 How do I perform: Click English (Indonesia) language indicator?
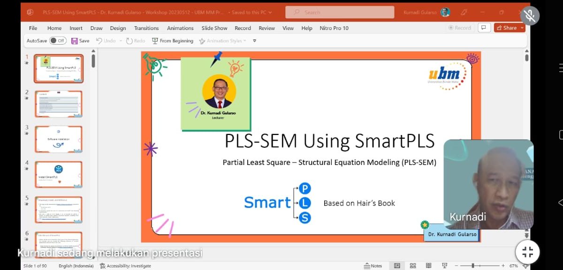[76, 266]
